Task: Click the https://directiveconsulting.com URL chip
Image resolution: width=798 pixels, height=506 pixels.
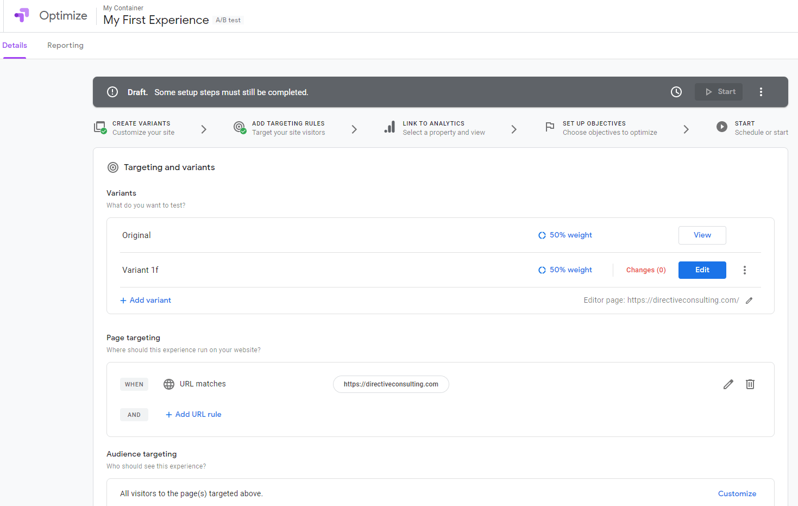Action: point(391,384)
